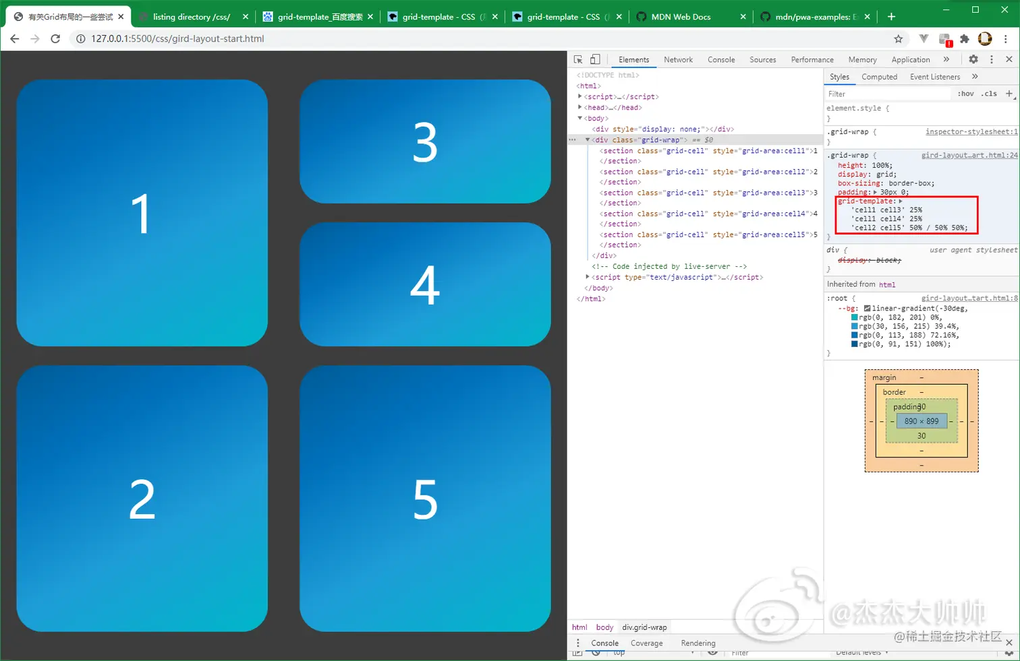Expand the first <script> node in DOM tree

pyautogui.click(x=580, y=96)
